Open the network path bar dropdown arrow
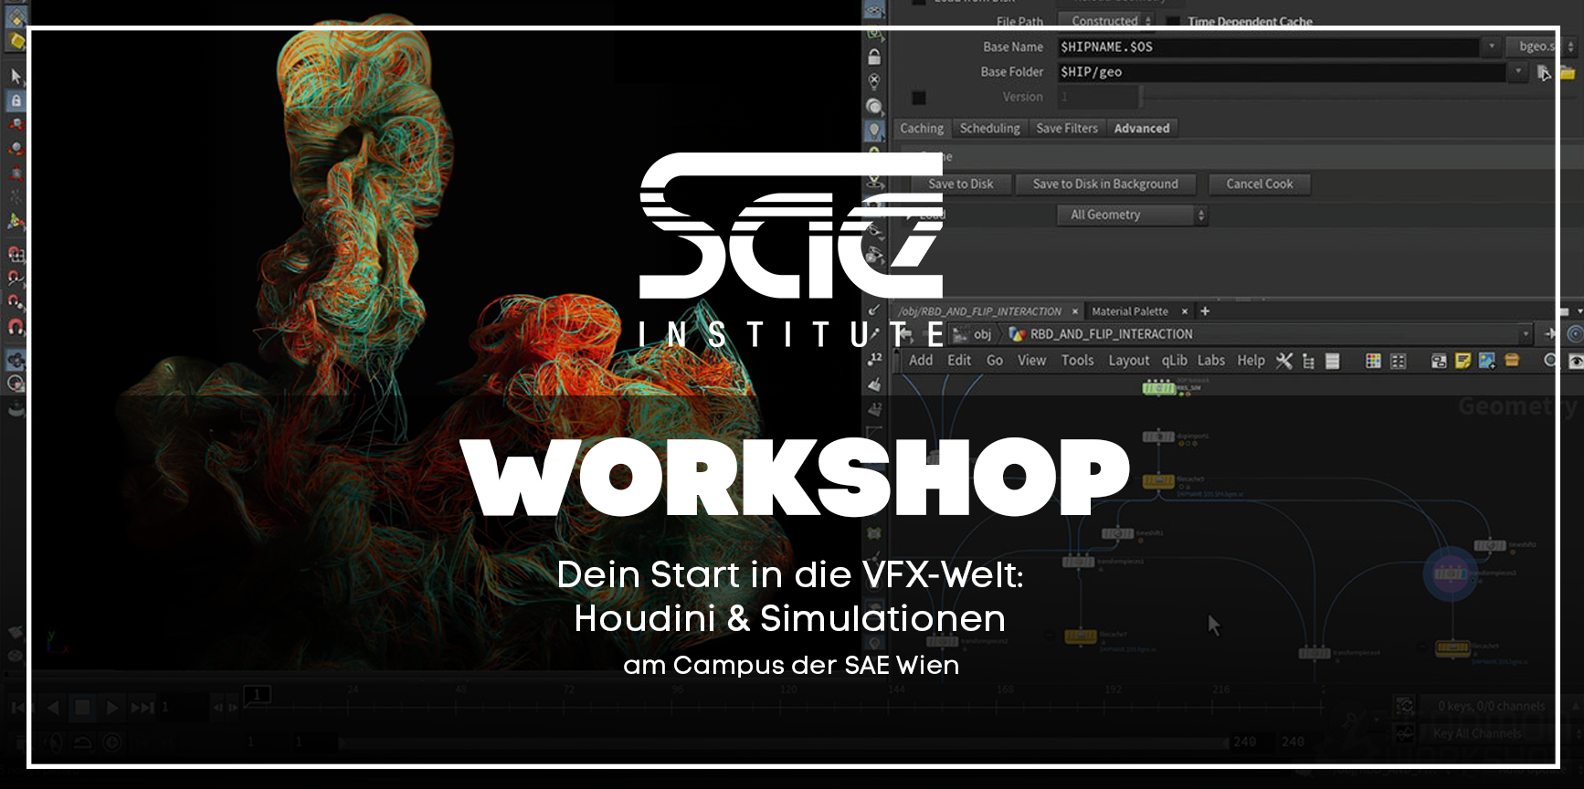 (1525, 334)
